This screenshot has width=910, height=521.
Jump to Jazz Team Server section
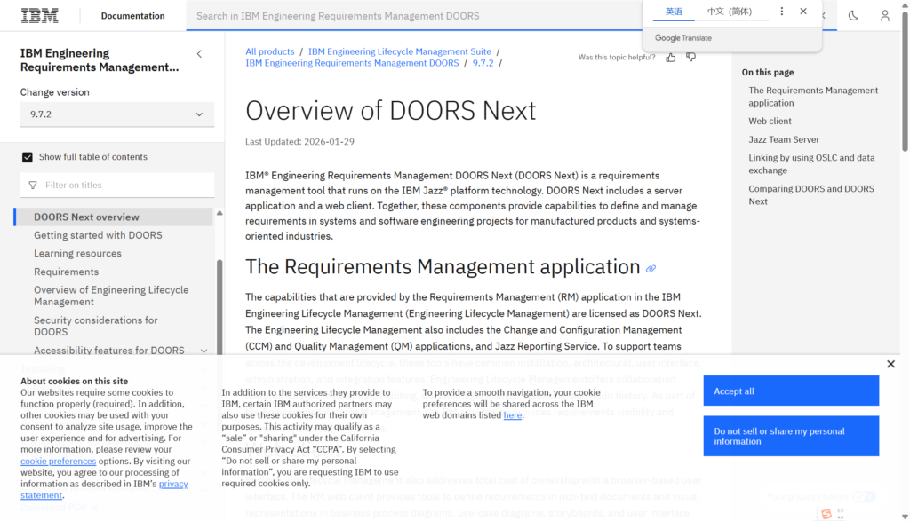point(784,139)
